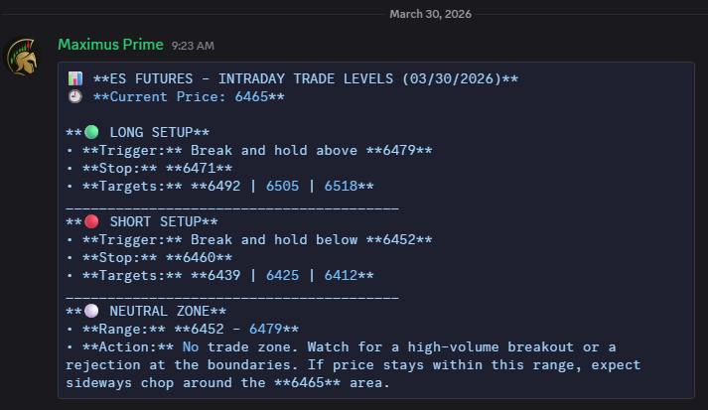Select the short stop value 6460
Screen dimensions: 708x410
click(200, 258)
